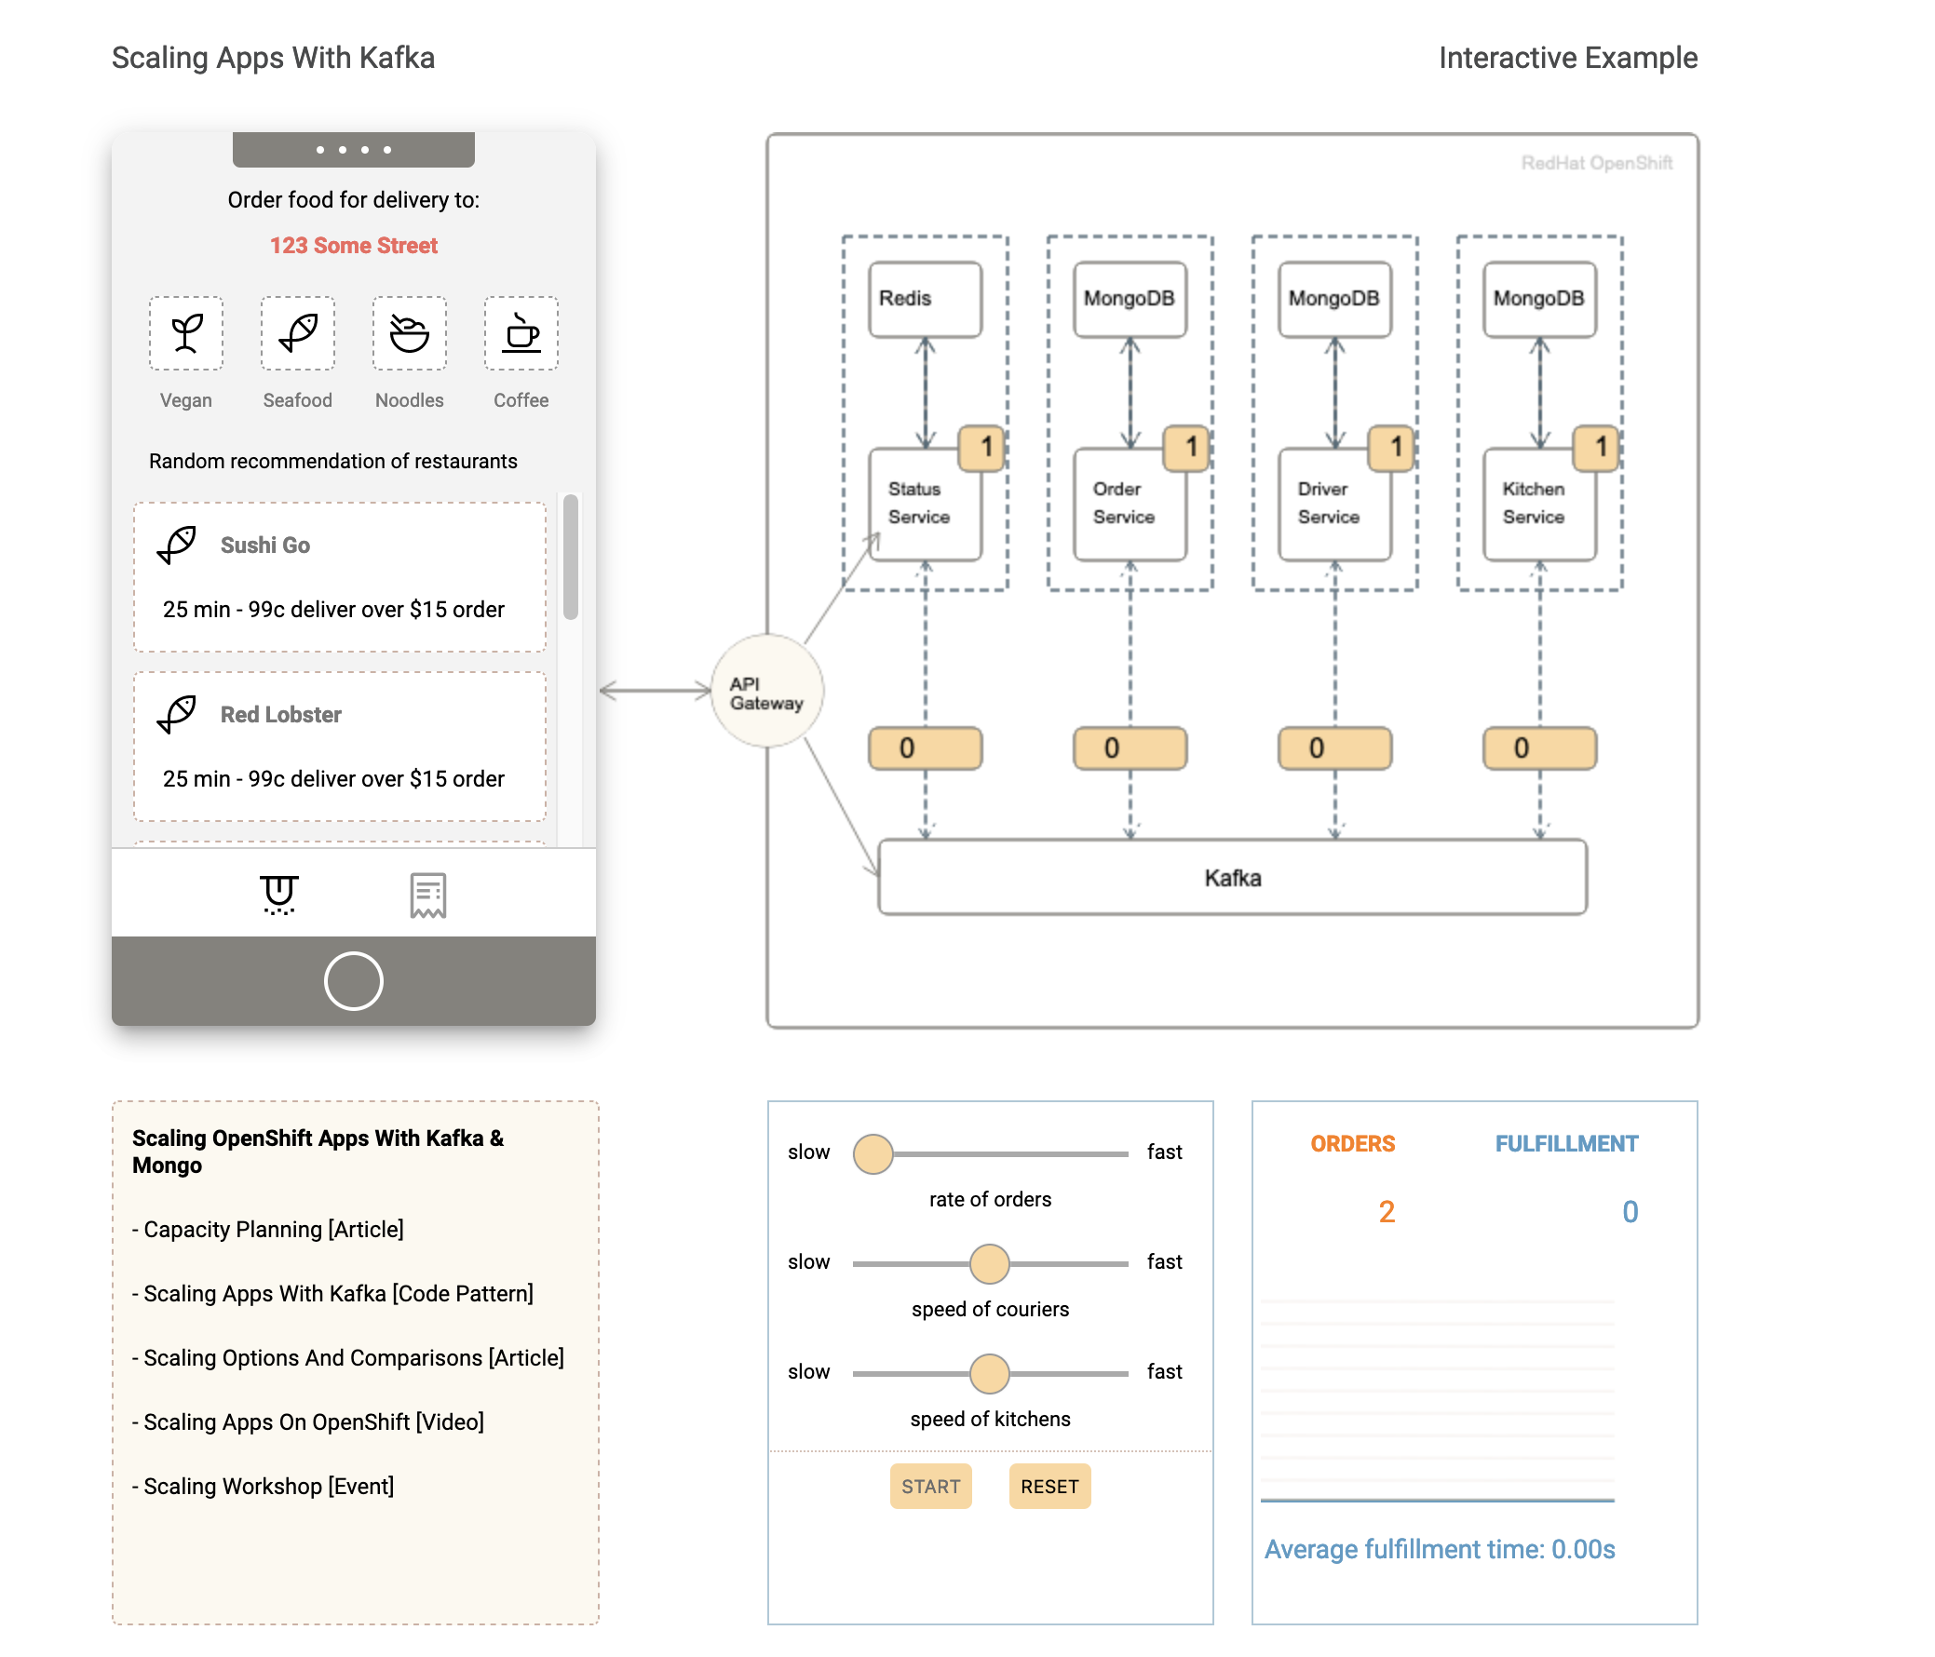
Task: Pick the Noodles bowl icon
Action: 409,333
